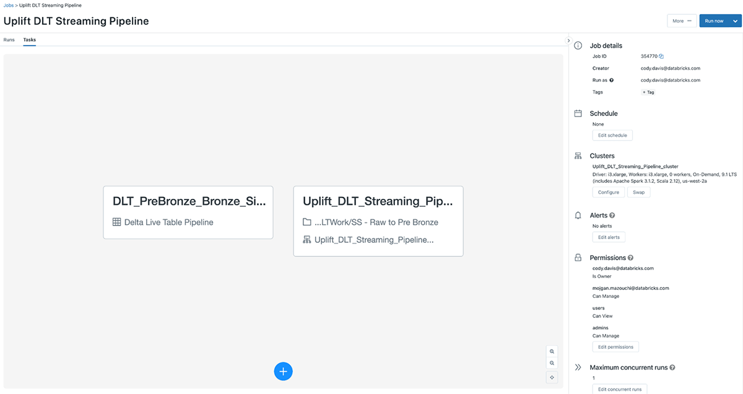Click the help icon beside Maximum concurrent runs
743x394 pixels.
672,367
